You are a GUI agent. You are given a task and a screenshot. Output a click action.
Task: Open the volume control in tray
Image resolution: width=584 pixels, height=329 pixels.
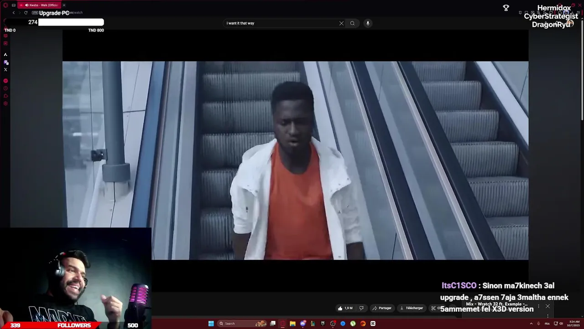coord(561,324)
